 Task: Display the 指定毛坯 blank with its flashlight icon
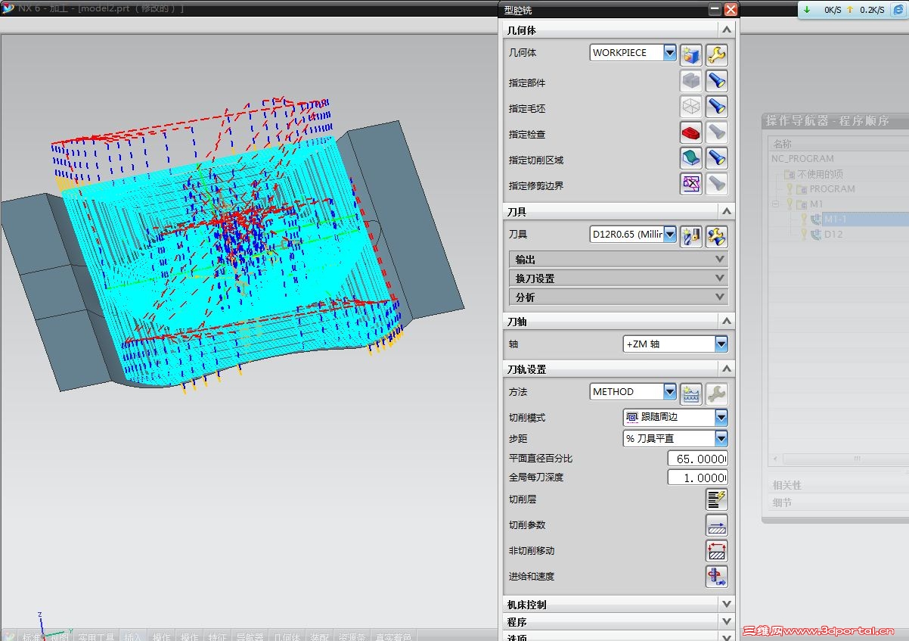716,107
